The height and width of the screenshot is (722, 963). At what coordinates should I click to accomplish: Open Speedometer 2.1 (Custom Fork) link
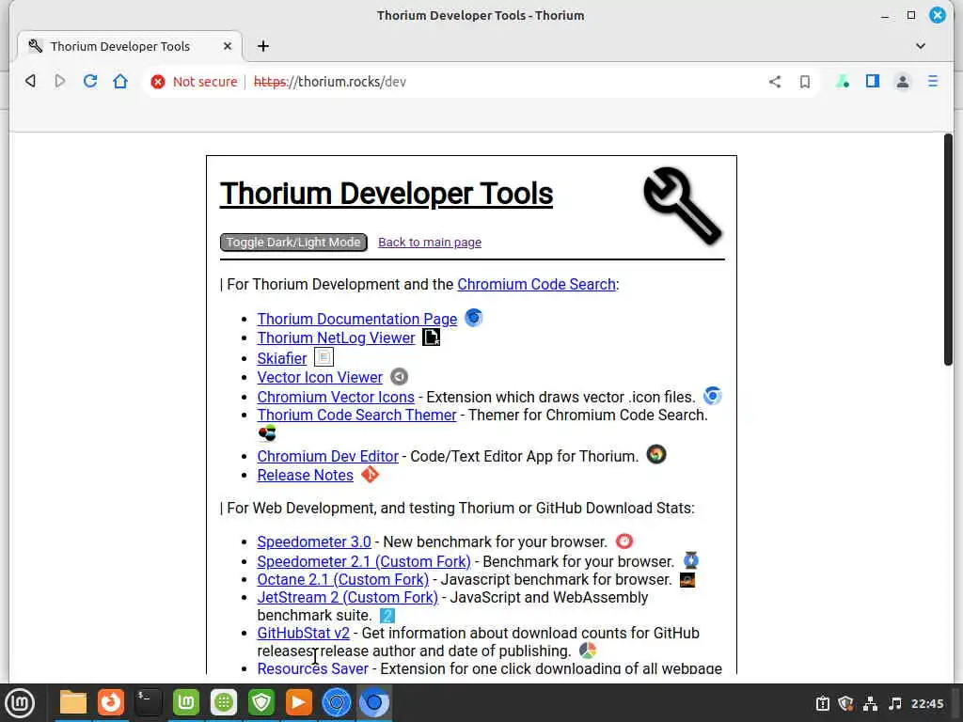pyautogui.click(x=364, y=562)
